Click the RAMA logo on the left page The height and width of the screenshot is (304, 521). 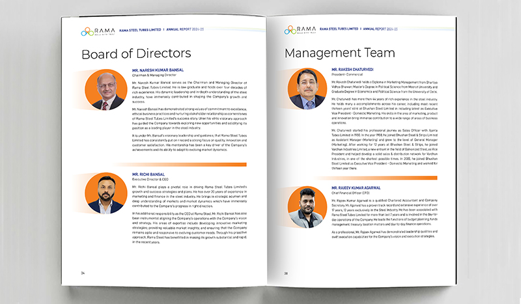(94, 31)
